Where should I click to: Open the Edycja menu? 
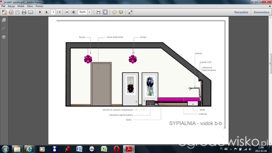tap(11, 6)
